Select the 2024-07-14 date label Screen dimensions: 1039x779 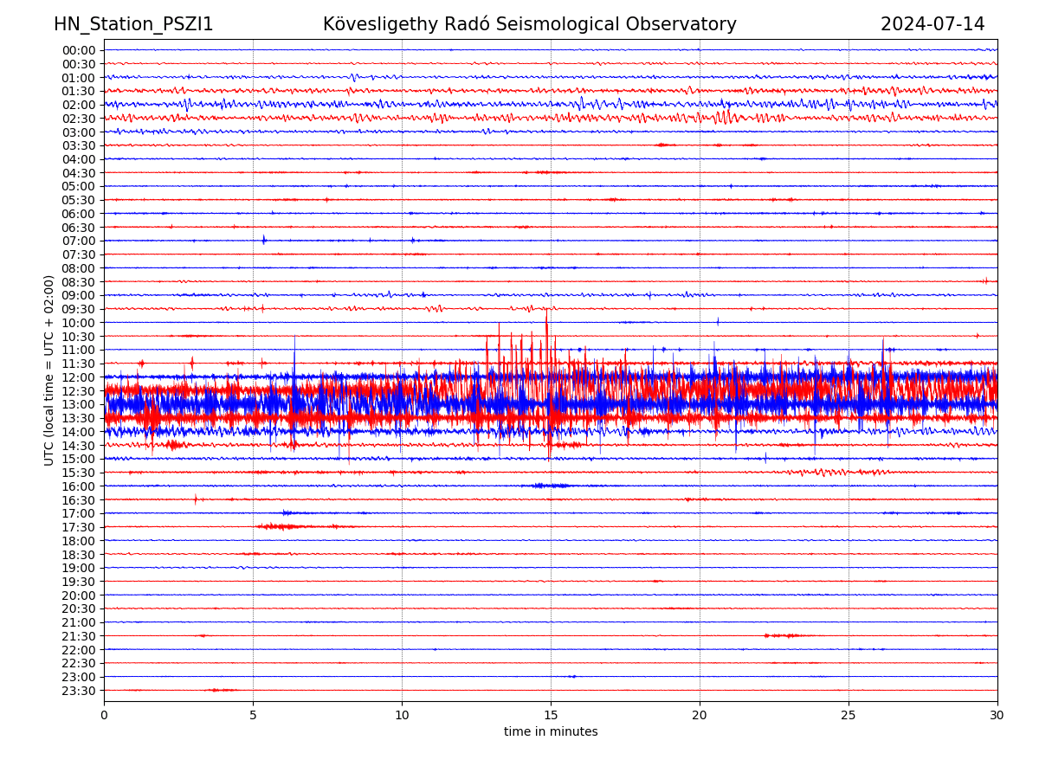[933, 24]
